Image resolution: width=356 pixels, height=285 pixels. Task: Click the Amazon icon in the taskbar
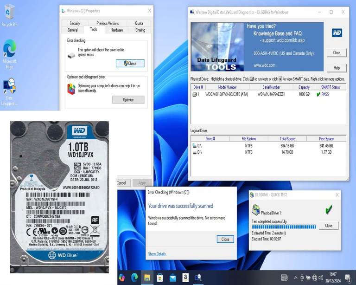pyautogui.click(x=185, y=278)
